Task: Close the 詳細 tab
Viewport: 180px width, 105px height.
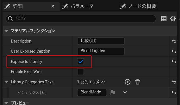Action: (x=53, y=6)
